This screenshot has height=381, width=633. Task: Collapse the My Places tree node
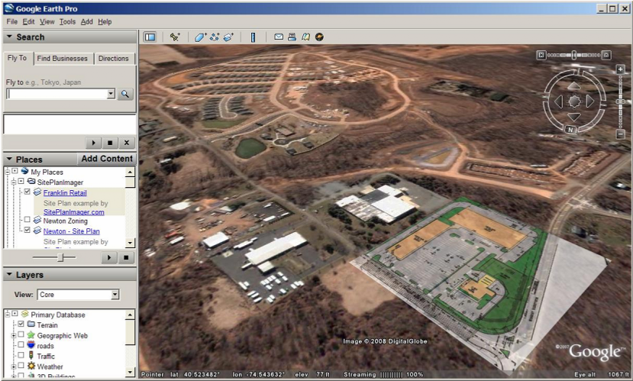[7, 172]
